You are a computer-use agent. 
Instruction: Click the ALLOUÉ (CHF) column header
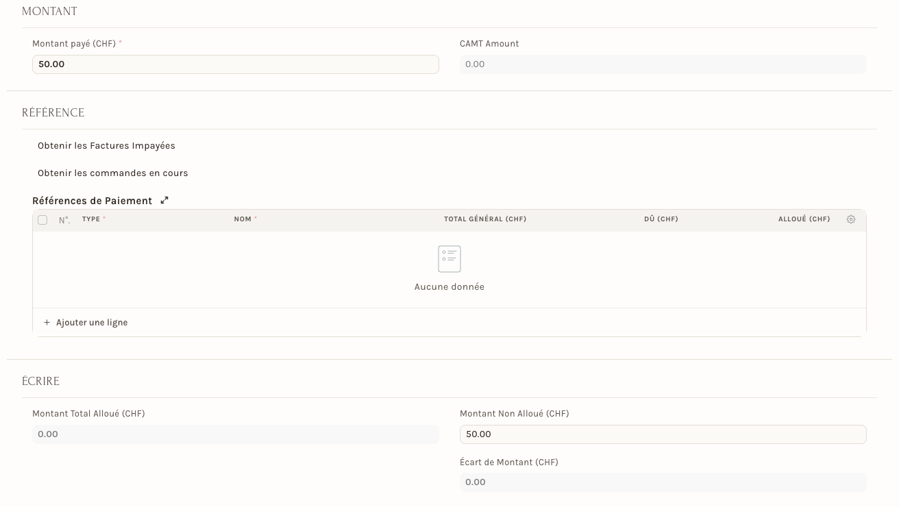coord(804,219)
